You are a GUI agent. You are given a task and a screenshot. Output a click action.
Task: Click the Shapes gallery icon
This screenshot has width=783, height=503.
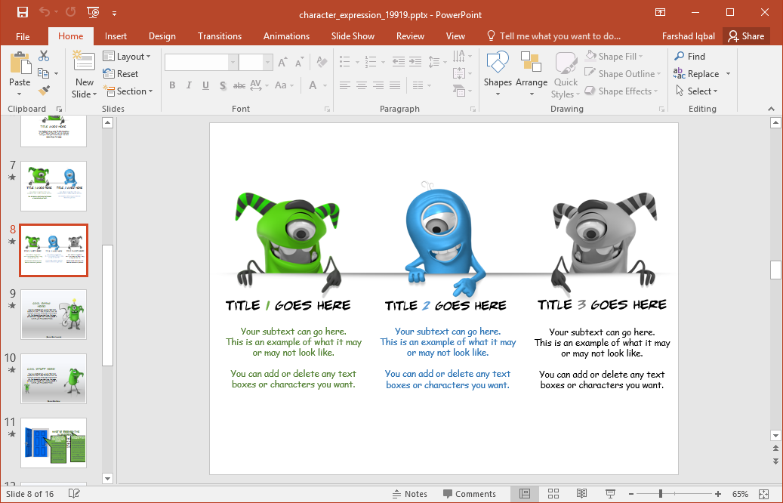[x=498, y=63]
